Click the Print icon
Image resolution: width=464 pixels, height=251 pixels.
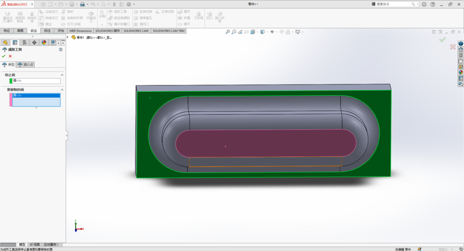coord(82,5)
